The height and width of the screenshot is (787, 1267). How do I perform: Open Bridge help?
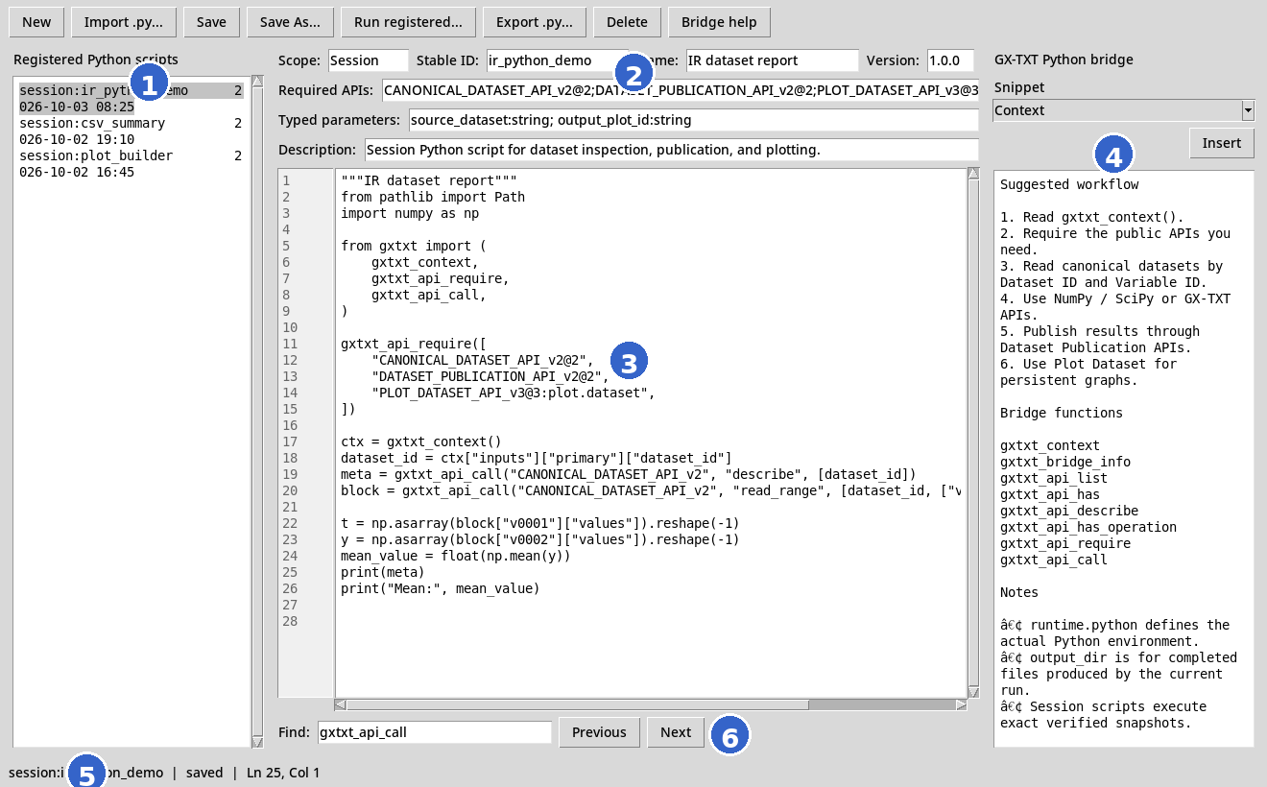(x=719, y=22)
